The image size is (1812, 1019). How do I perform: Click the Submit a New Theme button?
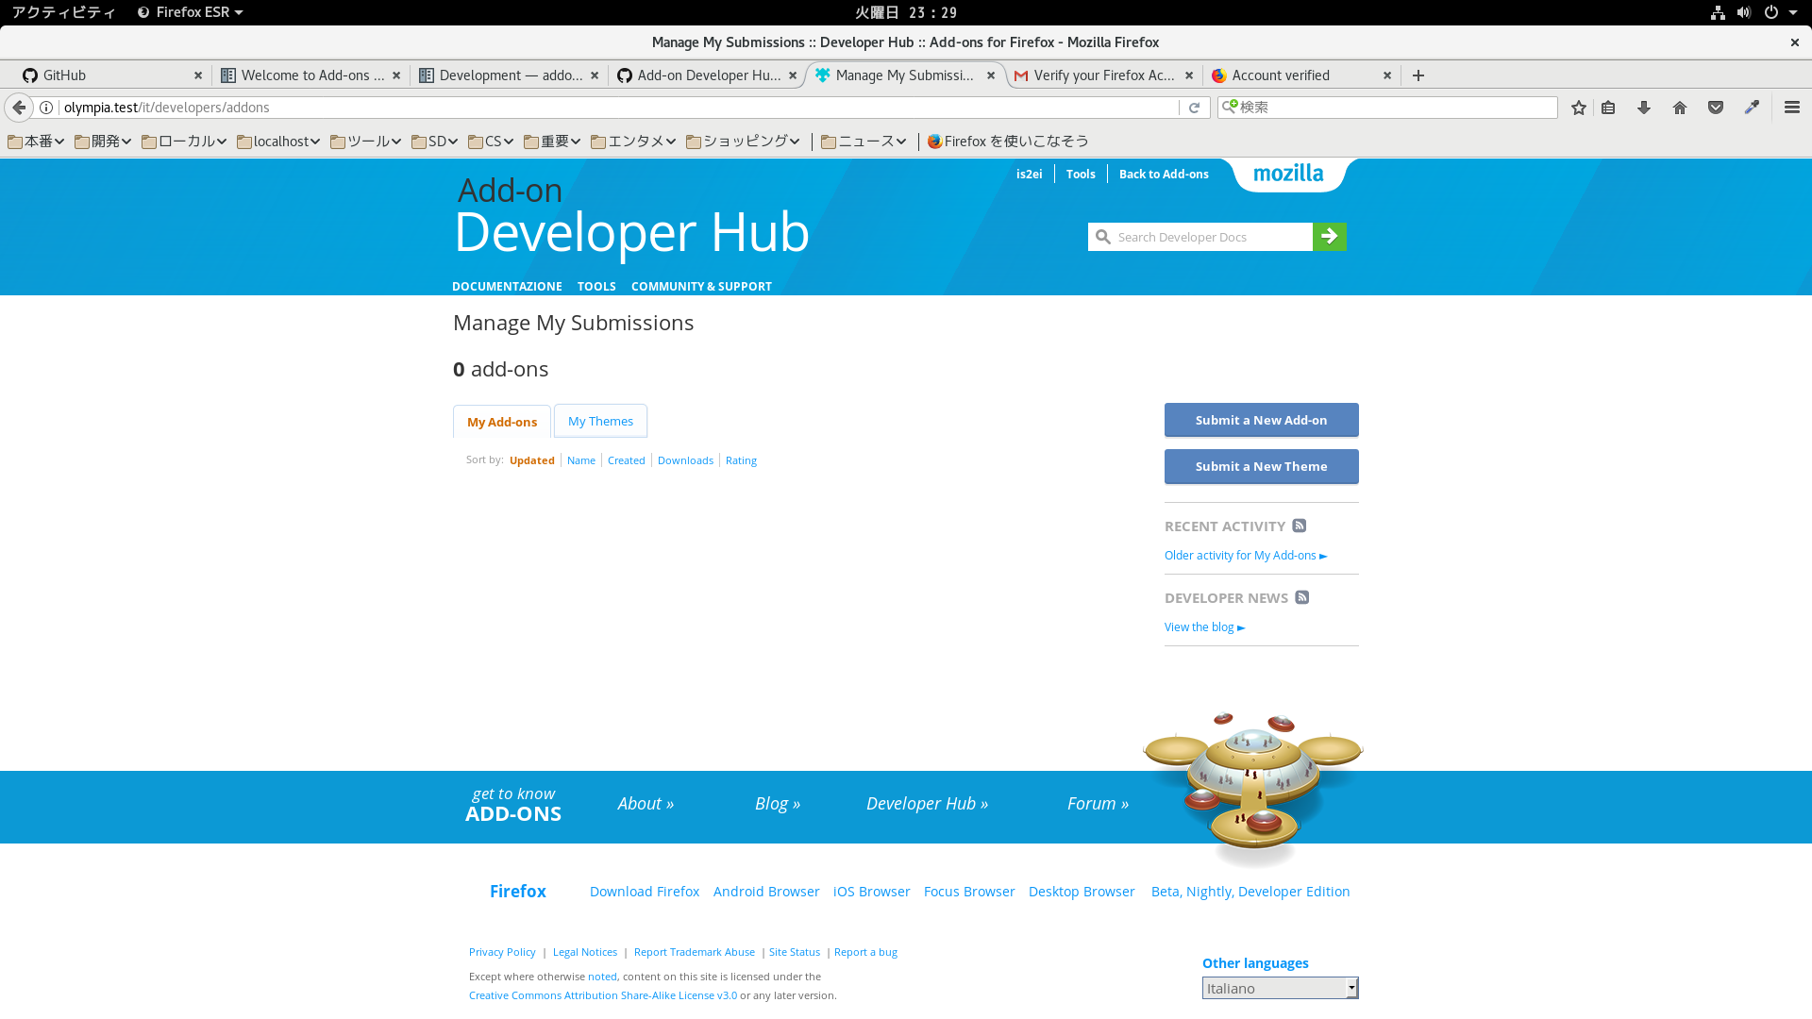tap(1261, 466)
